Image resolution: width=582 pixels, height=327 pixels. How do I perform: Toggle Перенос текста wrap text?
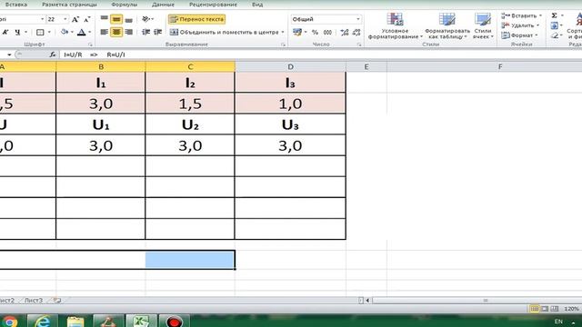tap(196, 19)
